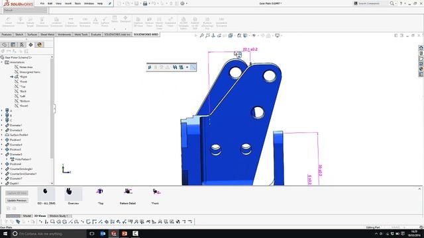Expand the CounterSinkDiameter1 tree item
Image resolution: width=424 pixels, height=238 pixels.
2,174
